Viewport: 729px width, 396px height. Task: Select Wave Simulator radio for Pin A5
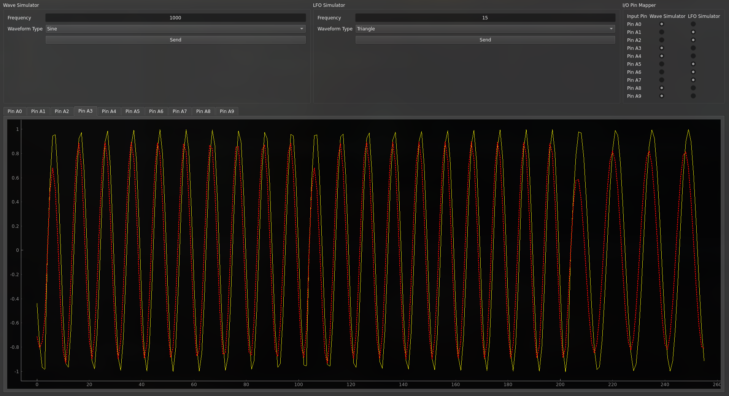click(x=662, y=64)
